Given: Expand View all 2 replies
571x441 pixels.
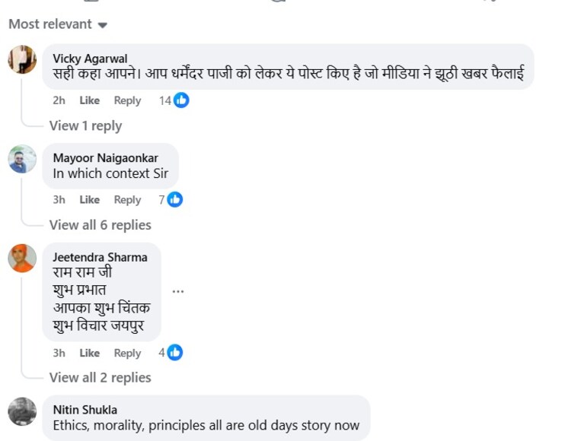Looking at the screenshot, I should coord(100,378).
